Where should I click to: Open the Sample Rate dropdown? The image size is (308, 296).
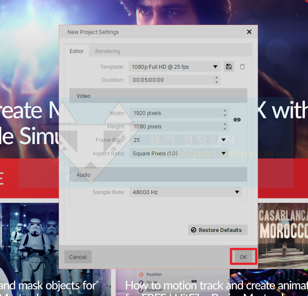click(186, 192)
